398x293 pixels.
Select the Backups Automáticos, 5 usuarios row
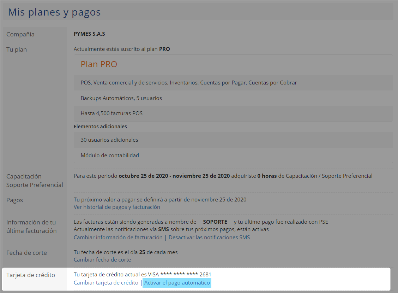pyautogui.click(x=121, y=98)
